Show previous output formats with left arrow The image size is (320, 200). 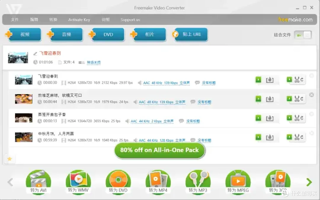point(10,182)
